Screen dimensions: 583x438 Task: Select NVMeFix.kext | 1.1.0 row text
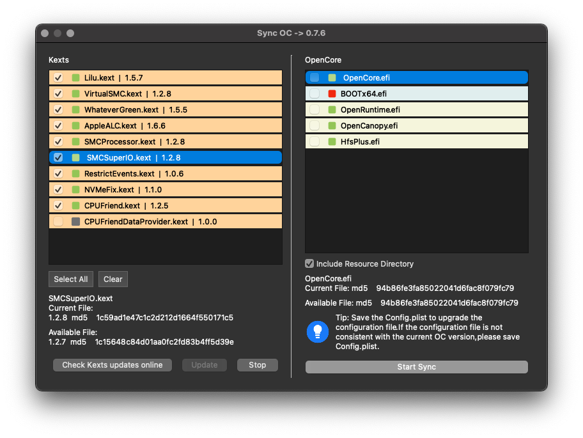tap(123, 190)
